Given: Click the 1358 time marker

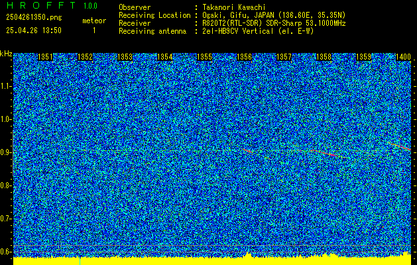Looking at the screenshot, I should [324, 57].
